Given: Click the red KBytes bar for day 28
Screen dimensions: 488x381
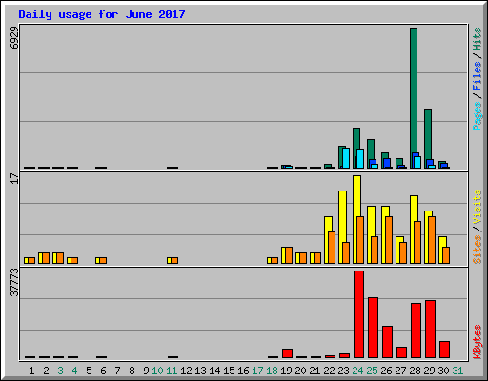Looking at the screenshot, I should (x=416, y=331).
